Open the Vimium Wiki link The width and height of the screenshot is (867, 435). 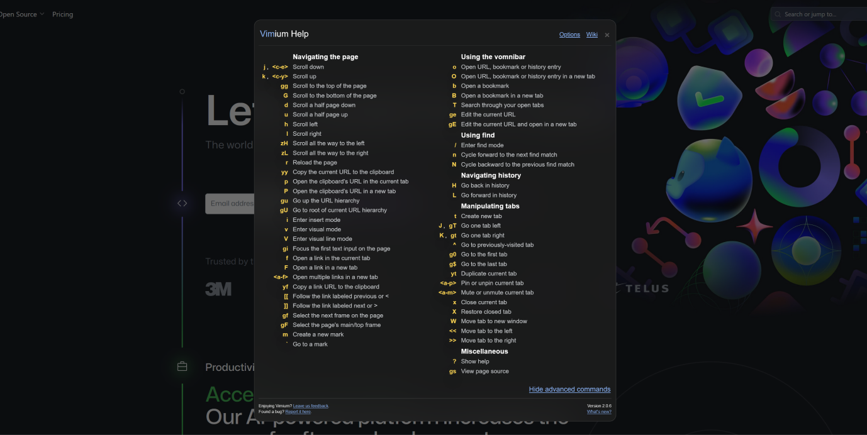tap(592, 35)
